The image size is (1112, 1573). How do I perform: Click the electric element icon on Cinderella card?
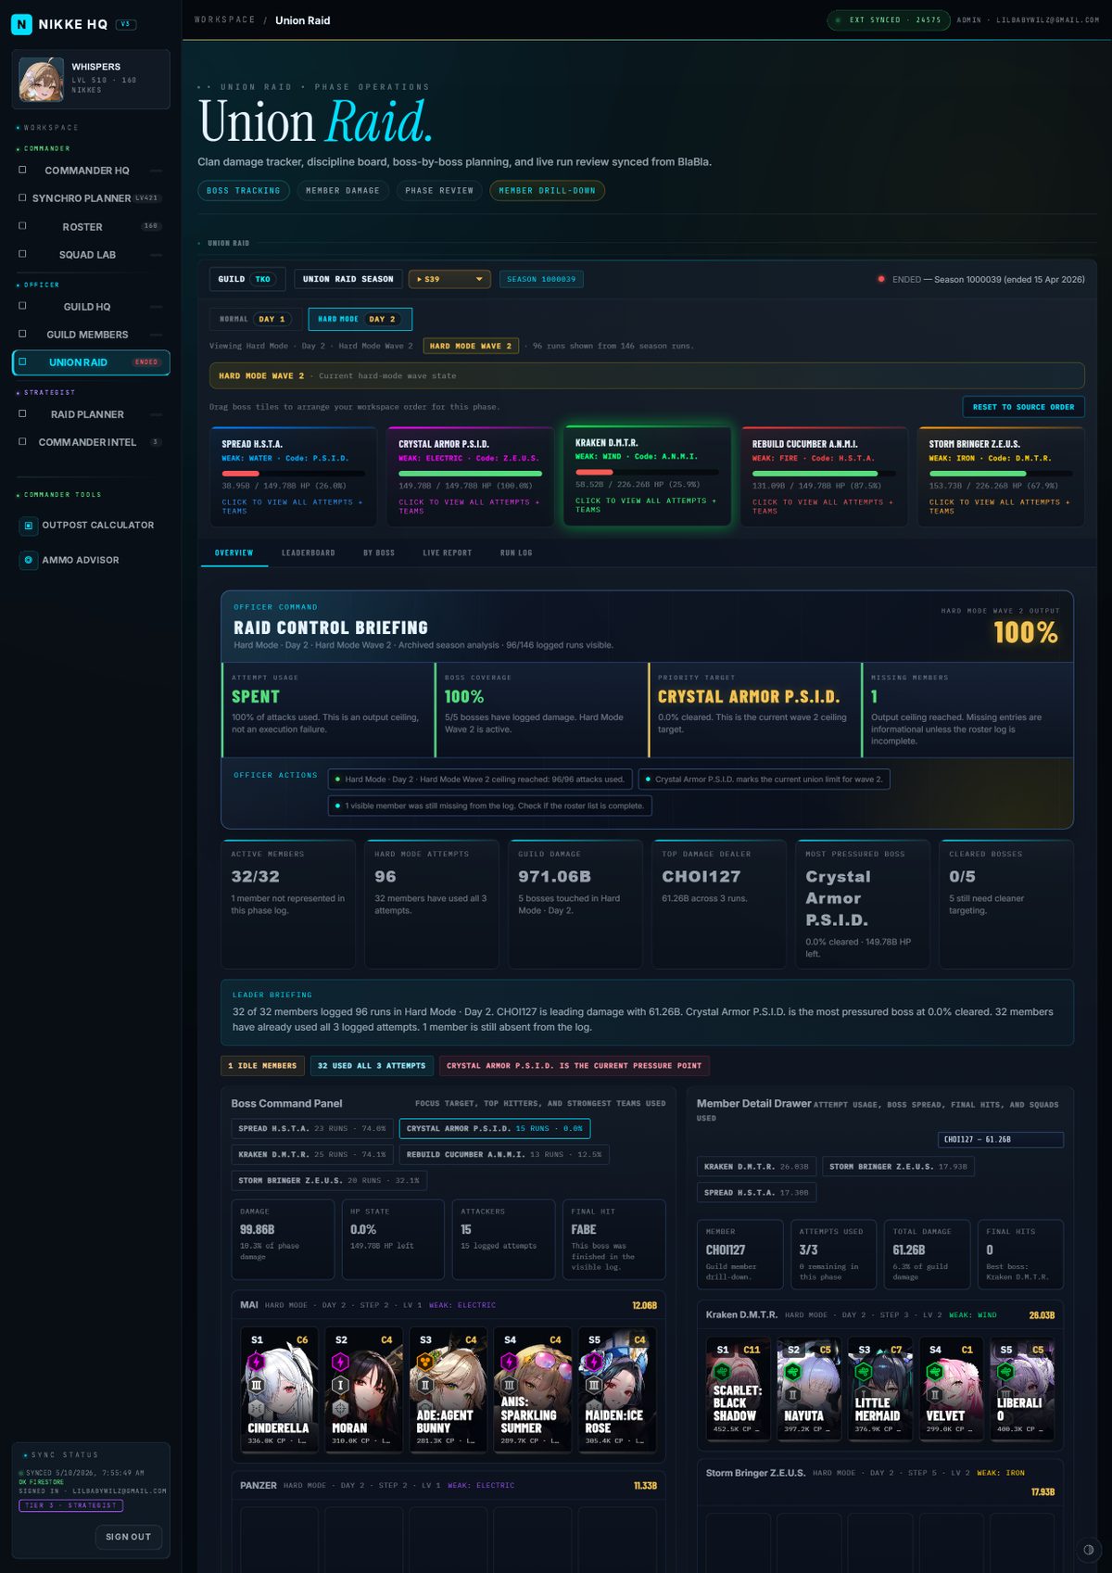click(x=257, y=1363)
